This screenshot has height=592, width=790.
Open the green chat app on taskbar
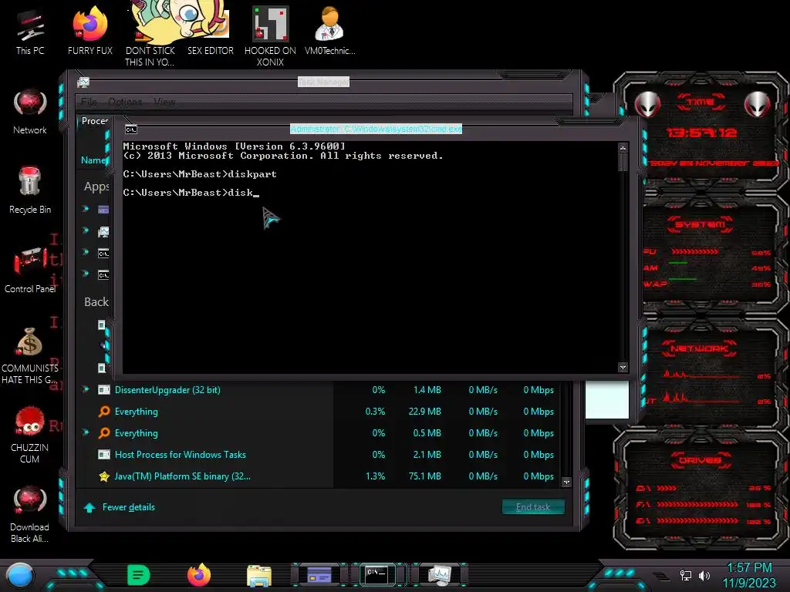pos(139,575)
